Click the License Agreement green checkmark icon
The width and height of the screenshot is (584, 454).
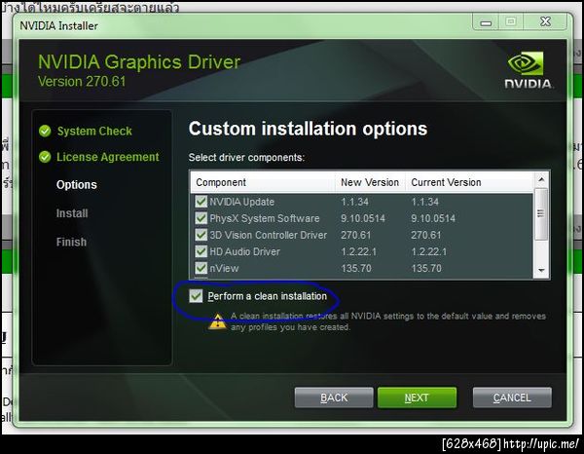(x=45, y=157)
